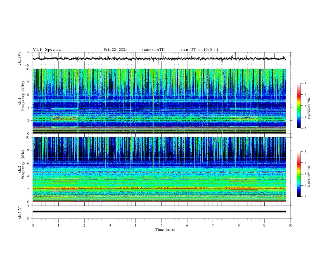This screenshot has height=253, width=327.
Task: Select the "start UT = 19:0 :1" text
Action: point(199,50)
